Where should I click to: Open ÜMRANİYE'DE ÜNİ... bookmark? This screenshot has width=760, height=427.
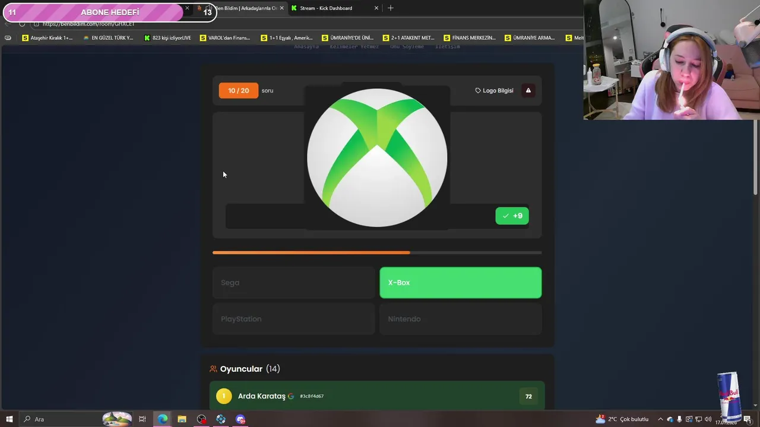[347, 38]
